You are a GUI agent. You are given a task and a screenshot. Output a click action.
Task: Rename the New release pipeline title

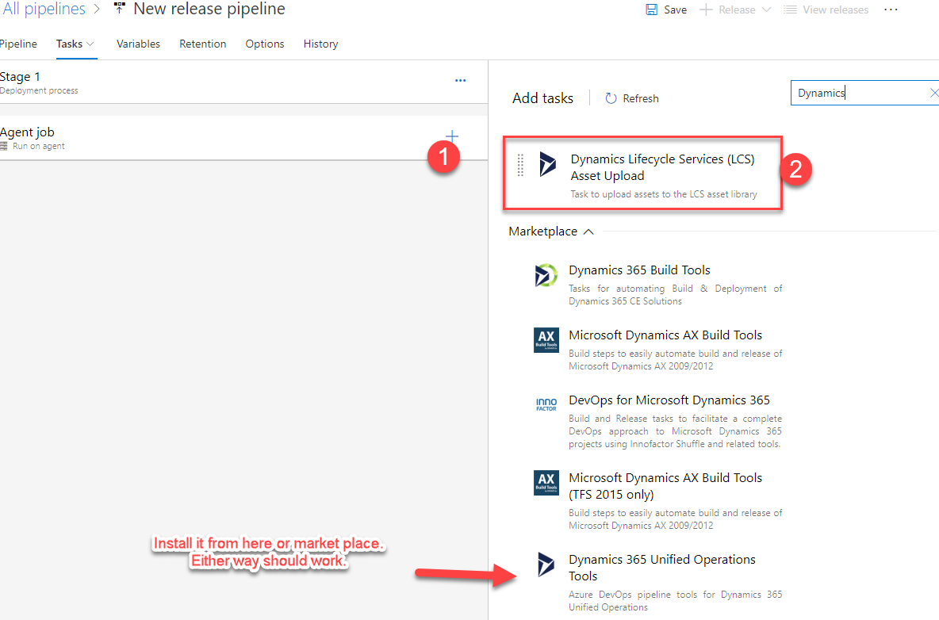tap(209, 9)
